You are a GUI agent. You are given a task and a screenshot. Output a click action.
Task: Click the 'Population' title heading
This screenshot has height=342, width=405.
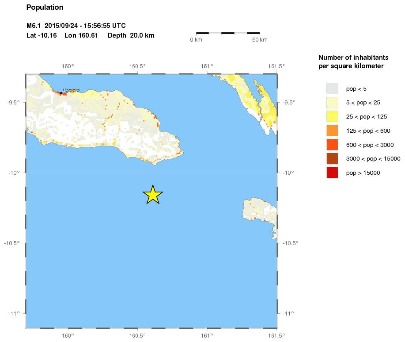point(45,8)
